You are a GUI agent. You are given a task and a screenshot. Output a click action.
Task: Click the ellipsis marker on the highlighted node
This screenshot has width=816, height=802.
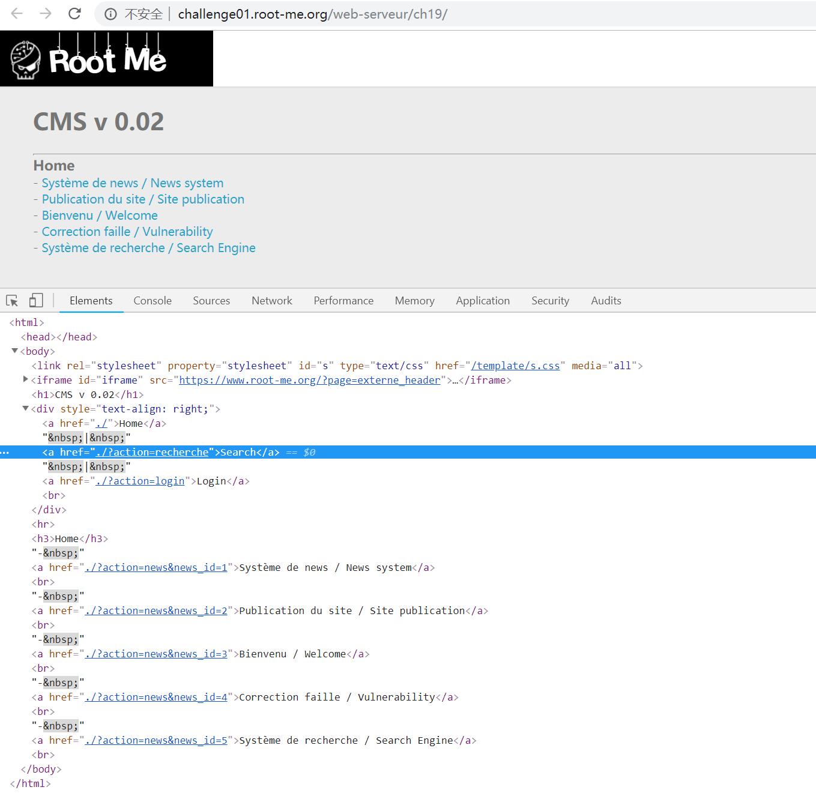click(5, 452)
